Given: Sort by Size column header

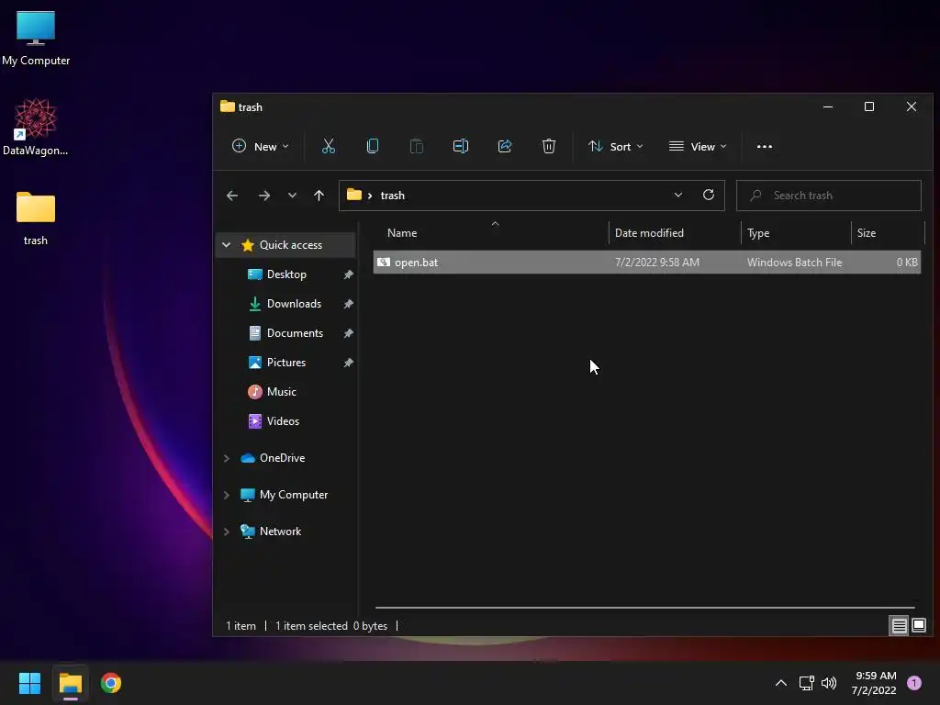Looking at the screenshot, I should point(888,233).
